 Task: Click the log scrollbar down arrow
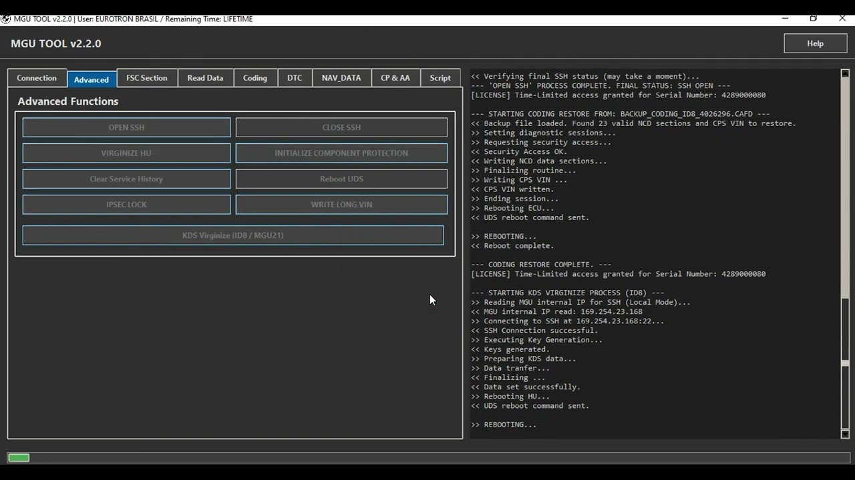pos(845,434)
